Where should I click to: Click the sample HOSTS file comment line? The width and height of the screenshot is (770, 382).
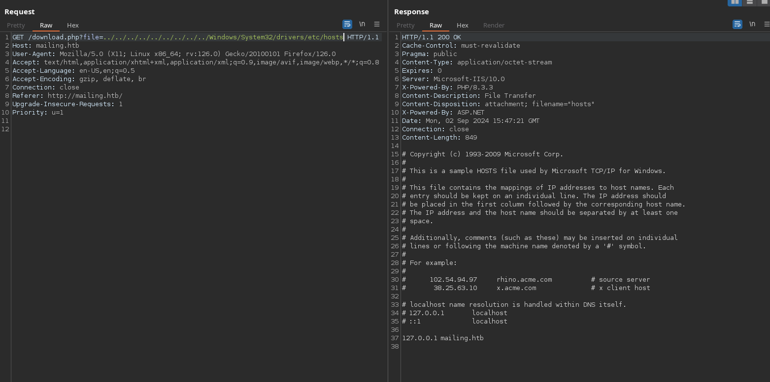coord(534,171)
